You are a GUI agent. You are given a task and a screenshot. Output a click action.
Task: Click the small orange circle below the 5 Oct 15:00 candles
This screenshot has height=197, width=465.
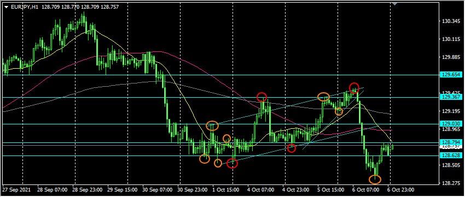click(x=339, y=111)
